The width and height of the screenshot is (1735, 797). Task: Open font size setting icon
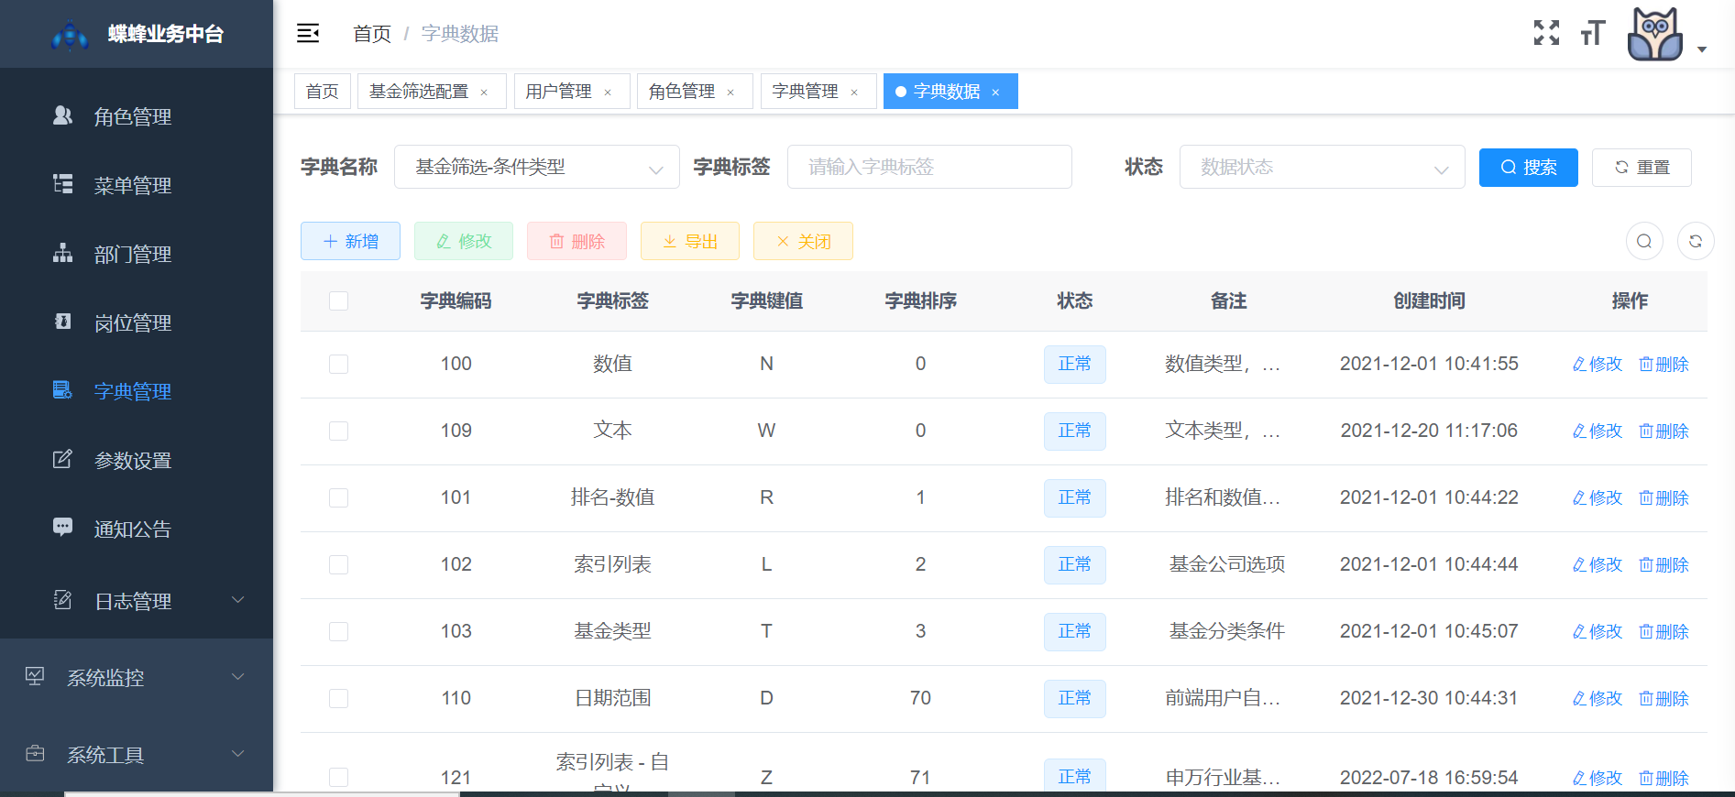1593,33
